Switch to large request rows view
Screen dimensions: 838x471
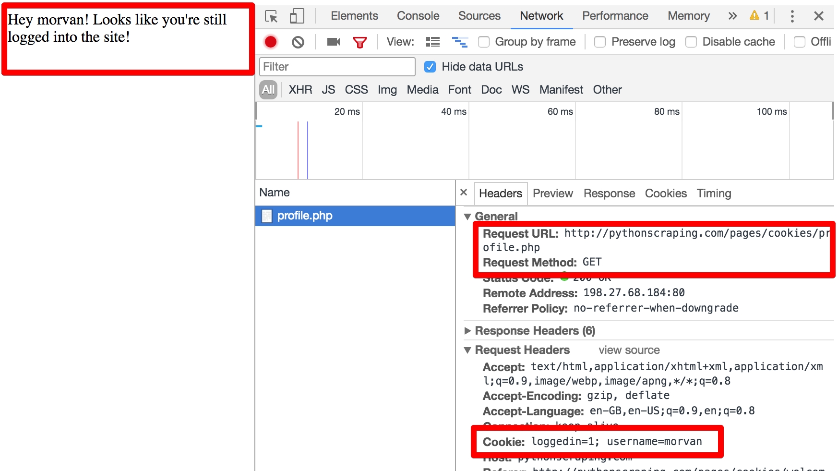pos(432,42)
